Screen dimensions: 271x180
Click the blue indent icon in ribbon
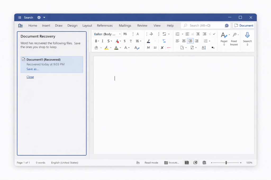pyautogui.click(x=164, y=41)
